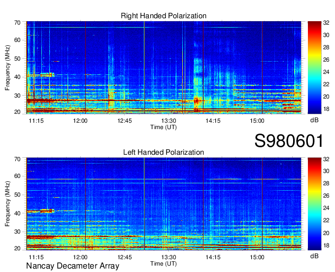Viewport: 335px width, 272px height.
Task: Click the 30 MHz tick on Right Handed plot
Action: 17,96
